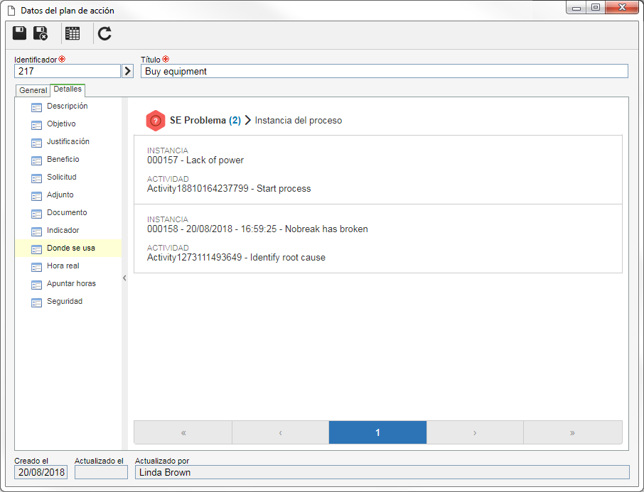Minimize the Datos del plan de acción window

click(x=576, y=8)
